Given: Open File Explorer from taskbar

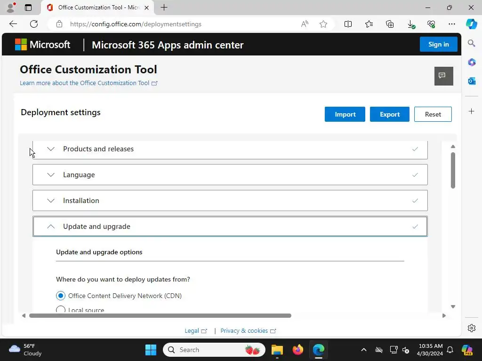Looking at the screenshot, I should coord(277,350).
